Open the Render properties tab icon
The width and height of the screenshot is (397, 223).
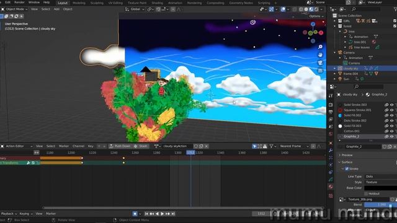tap(331, 105)
